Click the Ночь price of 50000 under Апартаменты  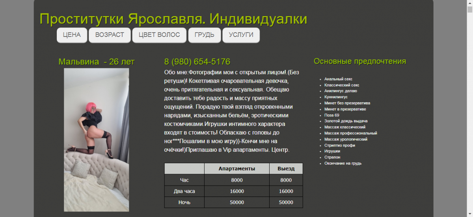click(x=236, y=202)
